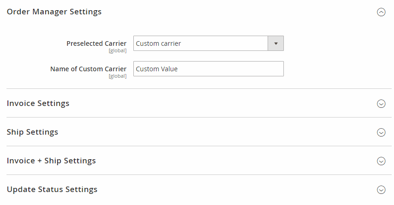Click the selected 'Custom carrier' option text
Viewport: 394px width, 205px height.
pyautogui.click(x=158, y=43)
